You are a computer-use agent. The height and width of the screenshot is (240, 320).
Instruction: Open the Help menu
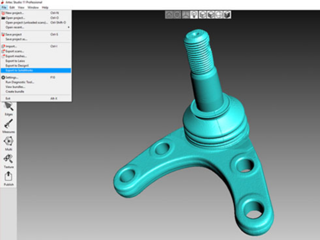(x=45, y=7)
